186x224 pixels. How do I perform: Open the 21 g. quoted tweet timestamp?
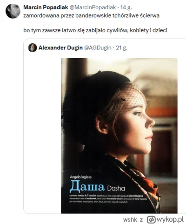(122, 48)
